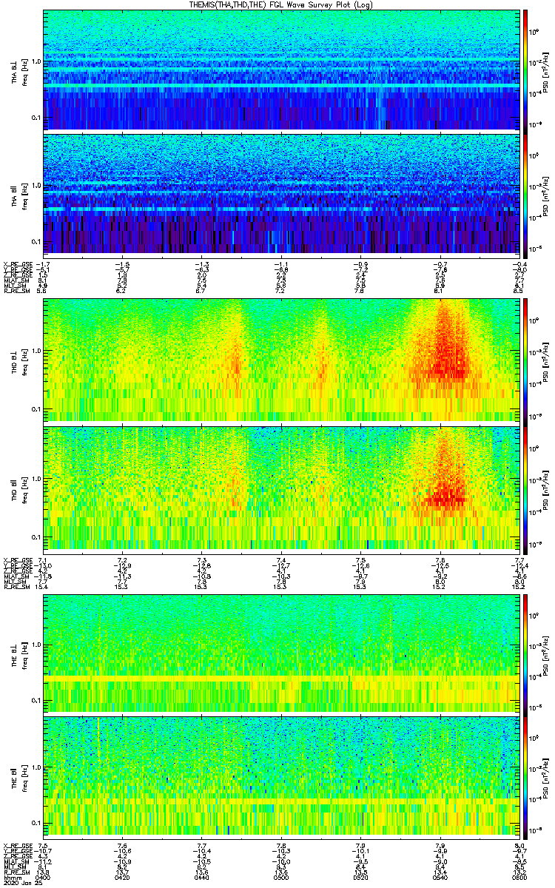The image size is (555, 888).
Task: Click the 15.4 value in THD R_RE_SM row
Action: click(42, 587)
